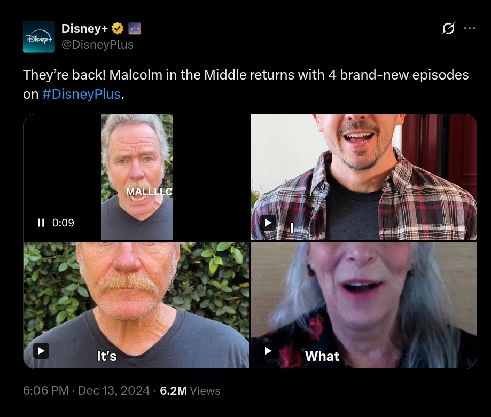Open the plaid shirt video thumbnail
Screen dimensions: 491x417
coord(363,177)
